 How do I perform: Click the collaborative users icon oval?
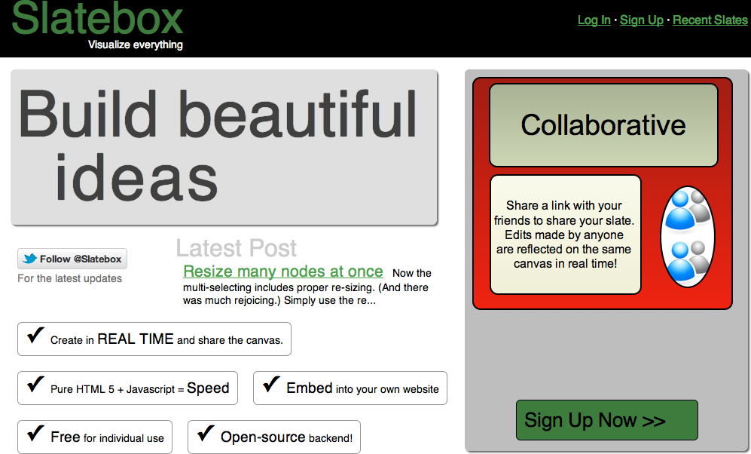pos(686,236)
